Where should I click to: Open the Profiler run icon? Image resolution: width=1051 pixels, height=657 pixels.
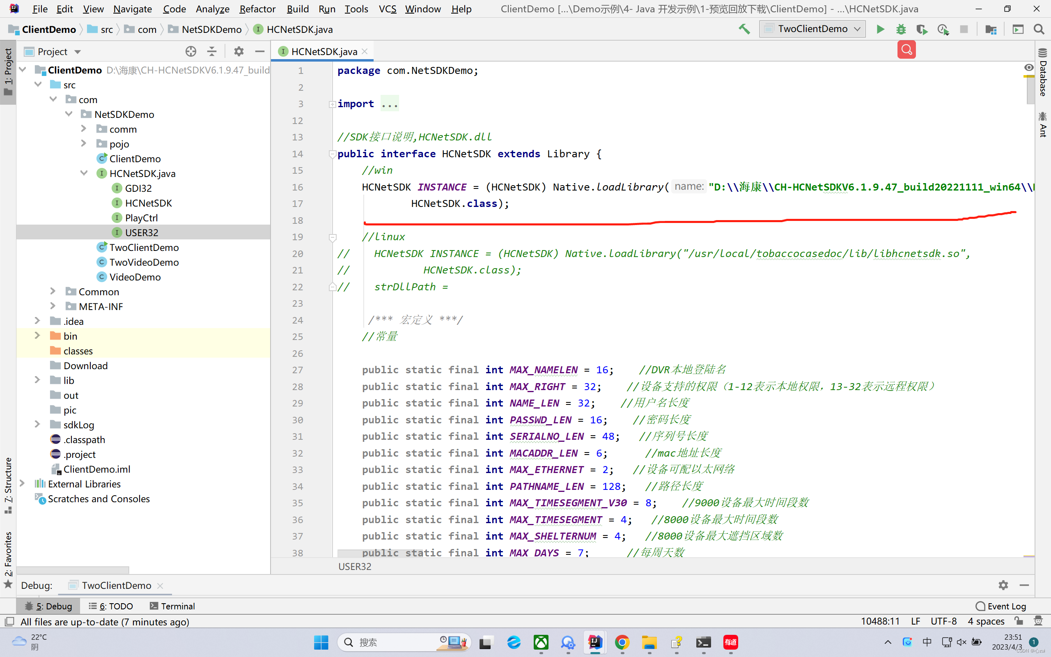pos(943,29)
